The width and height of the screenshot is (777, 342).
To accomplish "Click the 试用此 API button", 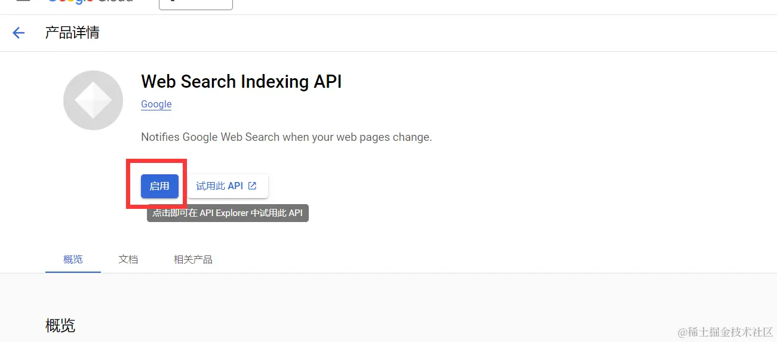I will point(228,186).
